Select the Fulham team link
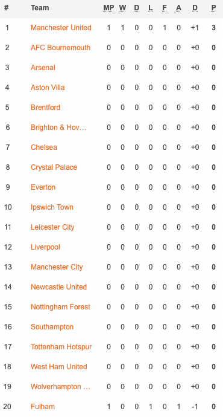The width and height of the screenshot is (223, 417). point(43,407)
